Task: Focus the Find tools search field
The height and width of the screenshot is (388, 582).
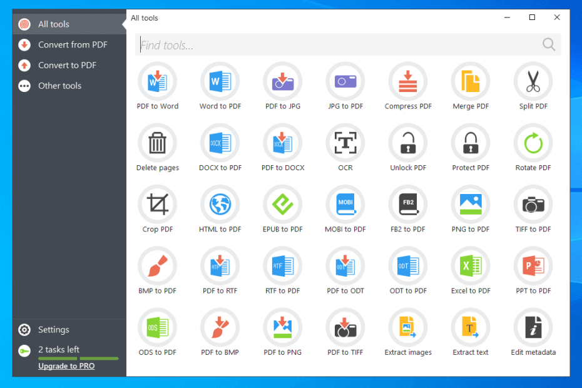Action: [348, 45]
